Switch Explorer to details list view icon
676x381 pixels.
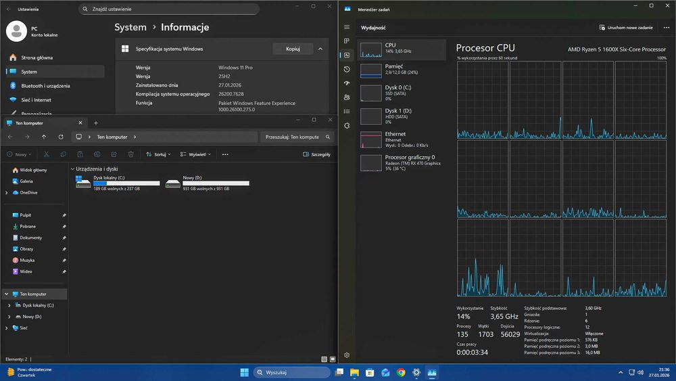[x=324, y=359]
